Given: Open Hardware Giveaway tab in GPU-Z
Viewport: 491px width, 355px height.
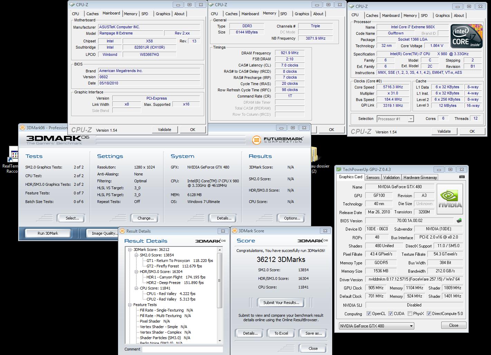Looking at the screenshot, I should click(420, 177).
